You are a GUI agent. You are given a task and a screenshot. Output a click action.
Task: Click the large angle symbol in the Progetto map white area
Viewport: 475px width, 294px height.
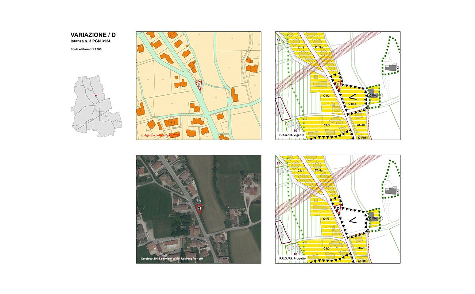[x=352, y=220]
